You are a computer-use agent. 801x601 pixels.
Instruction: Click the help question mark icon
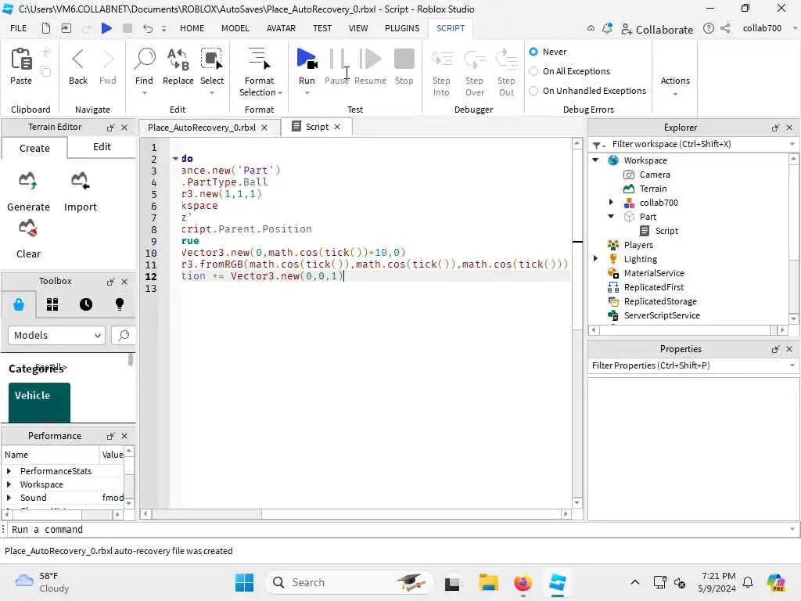708,28
